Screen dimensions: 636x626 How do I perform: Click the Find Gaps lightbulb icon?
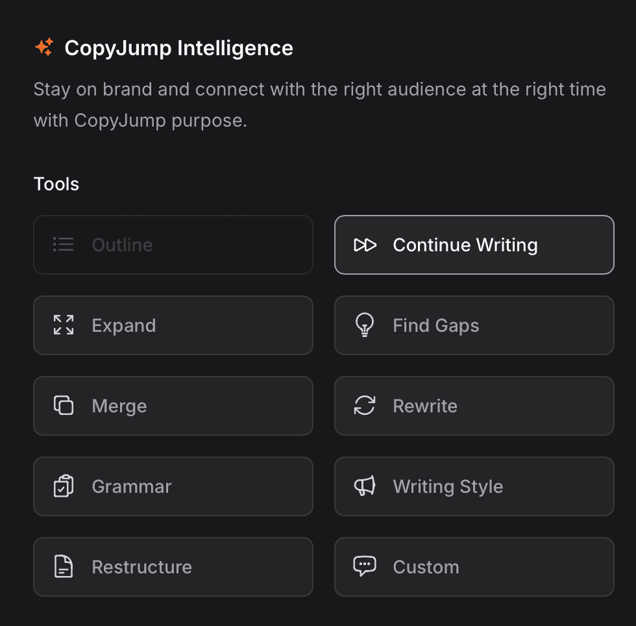point(365,325)
